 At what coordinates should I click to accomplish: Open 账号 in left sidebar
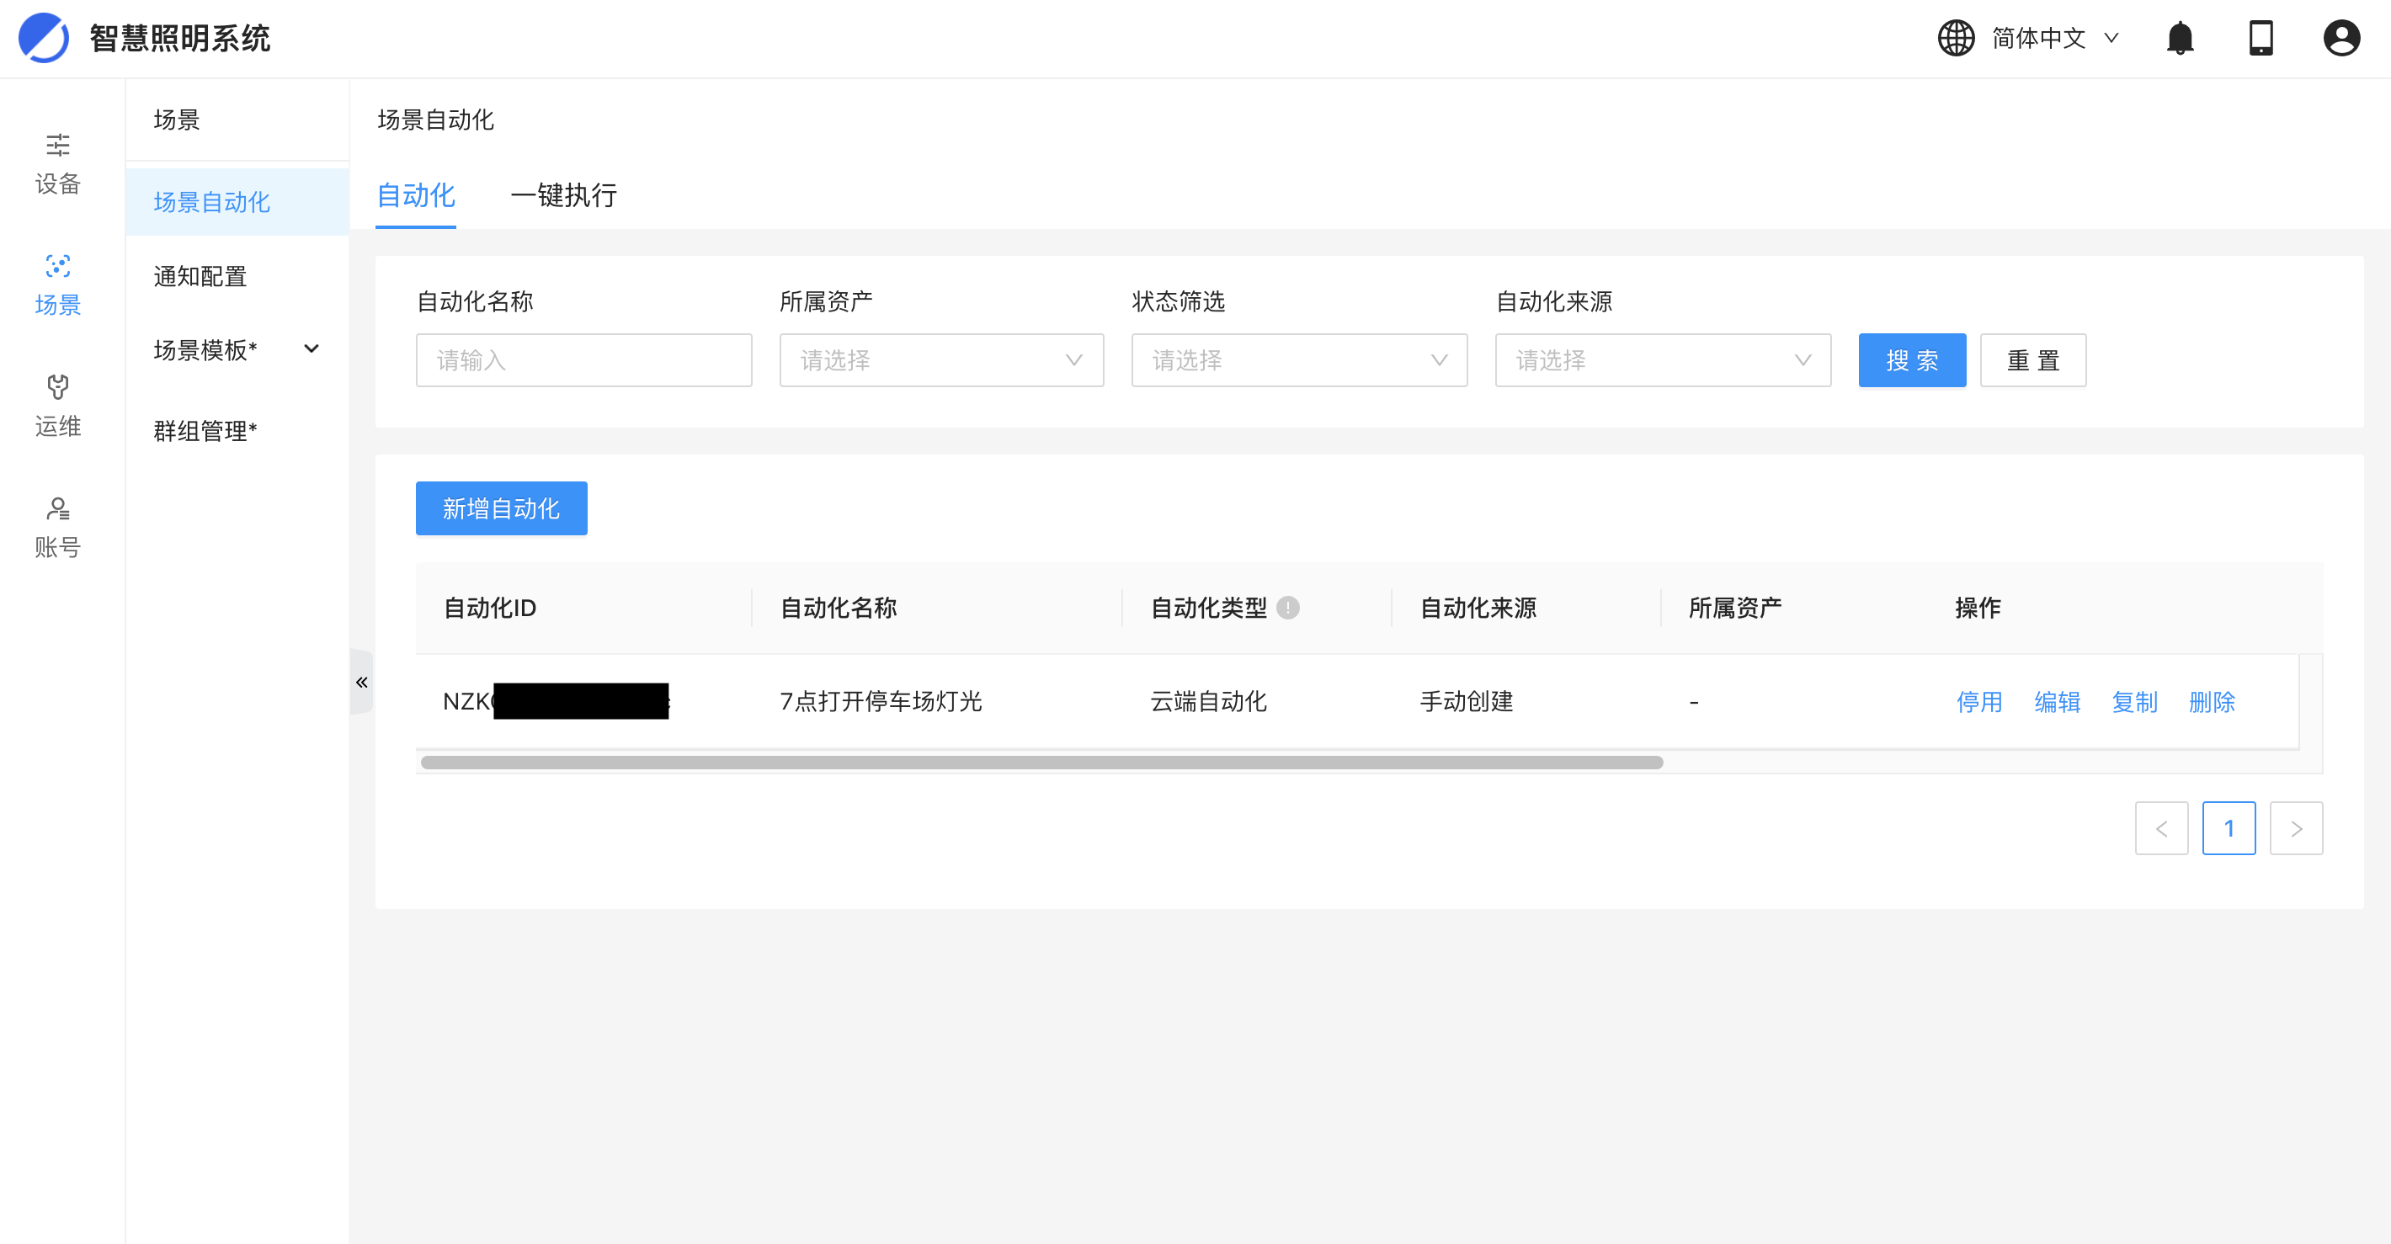[x=57, y=529]
